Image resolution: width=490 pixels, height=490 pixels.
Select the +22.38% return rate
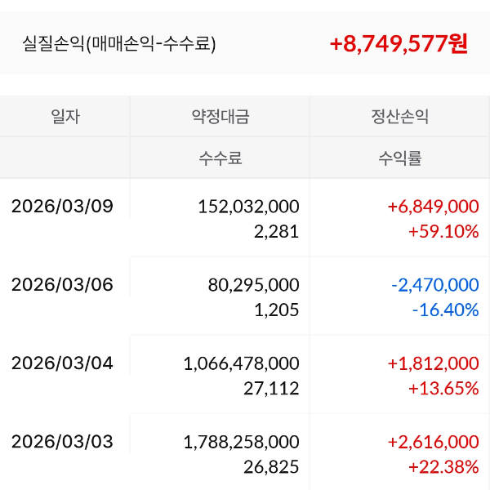[443, 467]
